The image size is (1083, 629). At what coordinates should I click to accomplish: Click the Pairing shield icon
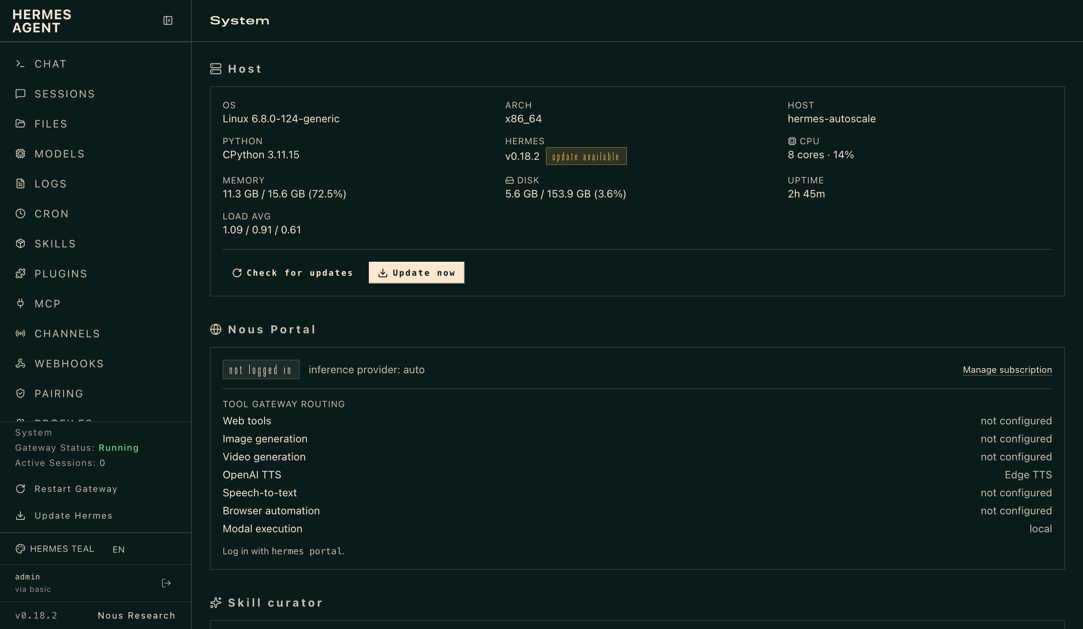tap(20, 394)
